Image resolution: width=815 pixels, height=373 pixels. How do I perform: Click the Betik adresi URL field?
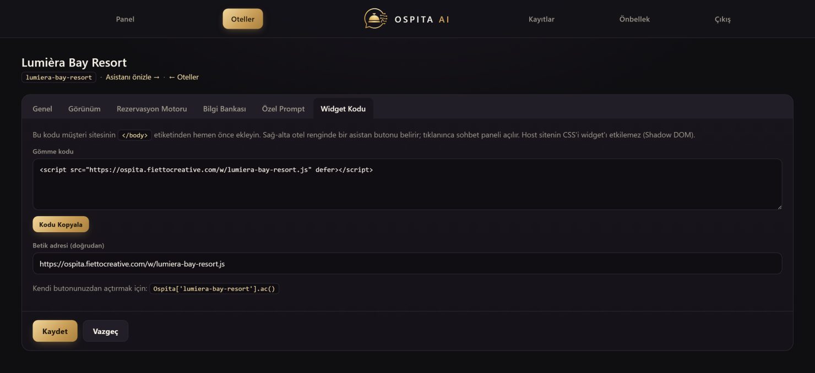pyautogui.click(x=407, y=264)
